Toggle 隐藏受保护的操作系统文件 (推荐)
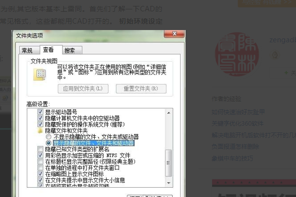 click(x=40, y=124)
